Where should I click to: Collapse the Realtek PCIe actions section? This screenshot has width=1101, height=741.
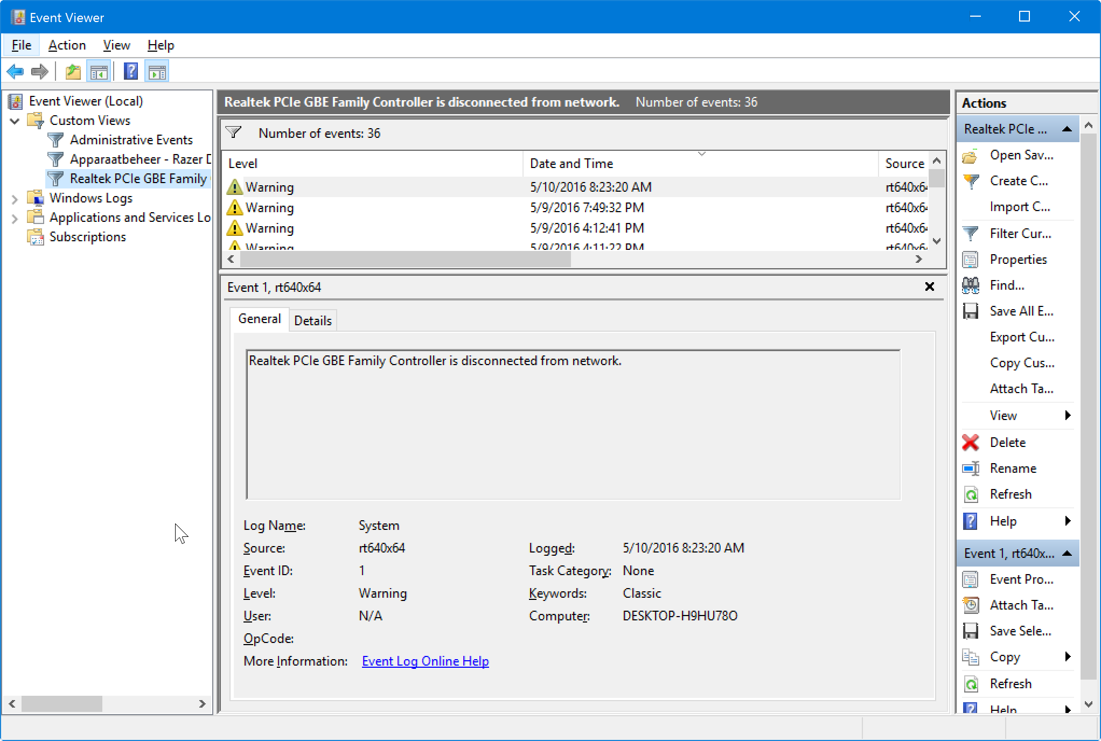point(1067,129)
